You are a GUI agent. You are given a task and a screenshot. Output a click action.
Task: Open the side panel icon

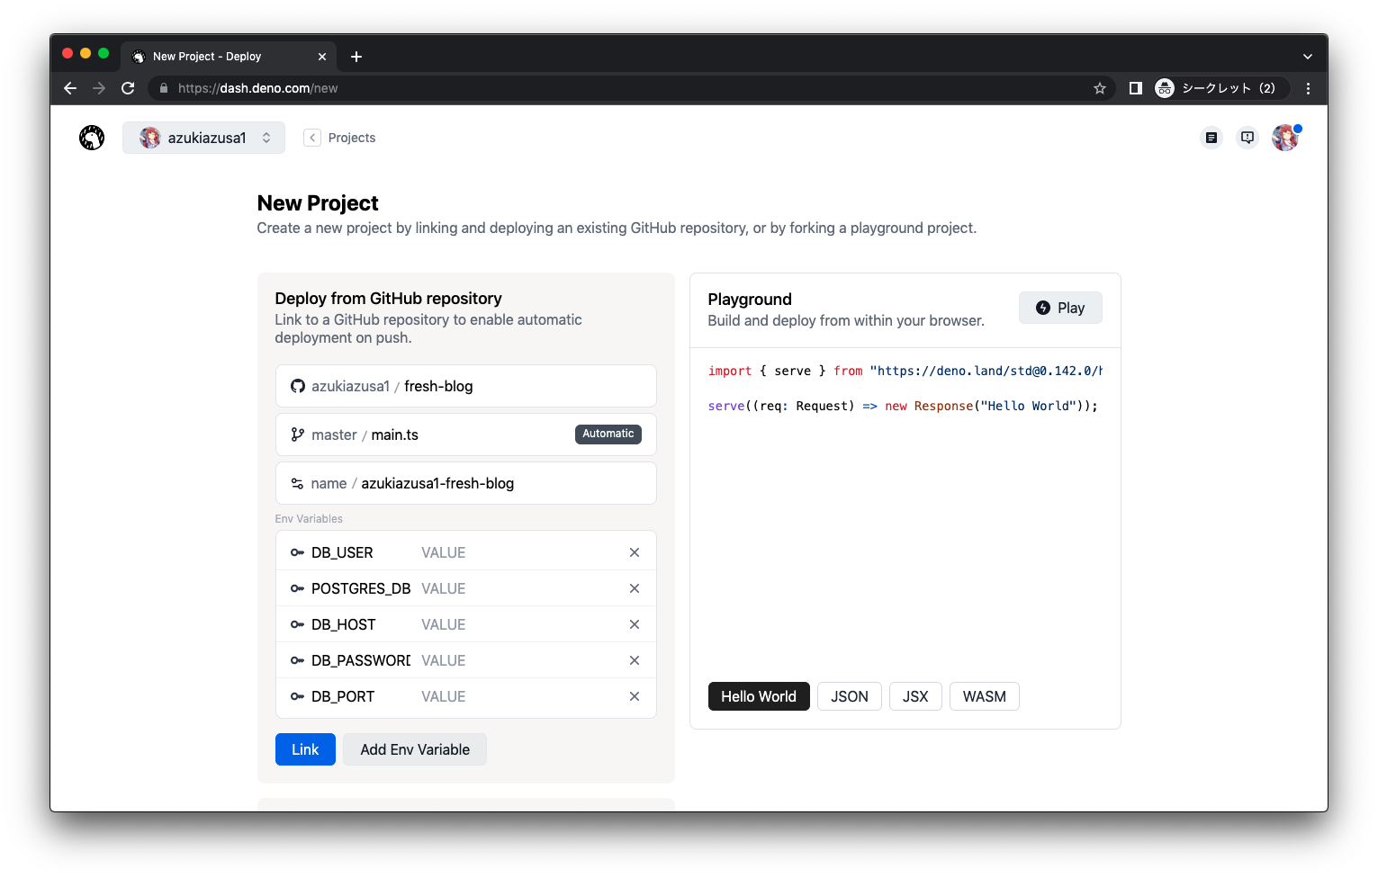pyautogui.click(x=1136, y=88)
